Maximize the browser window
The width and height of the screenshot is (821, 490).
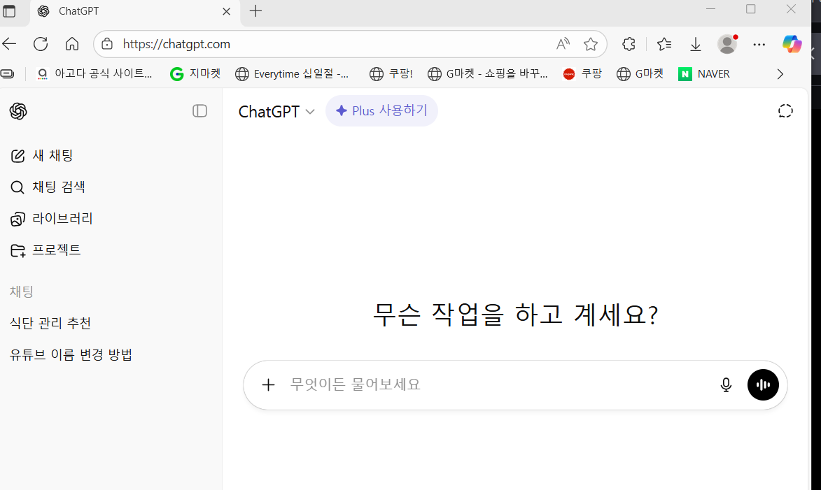[x=751, y=9]
